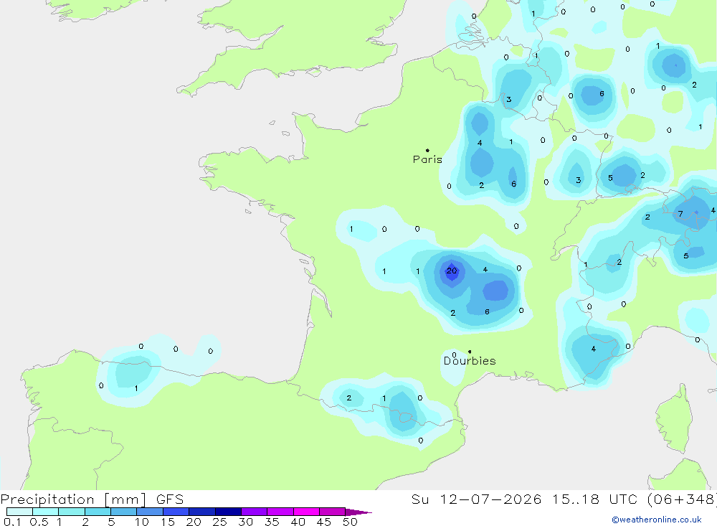Select the GFS model label
The height and width of the screenshot is (526, 717).
coord(170,499)
